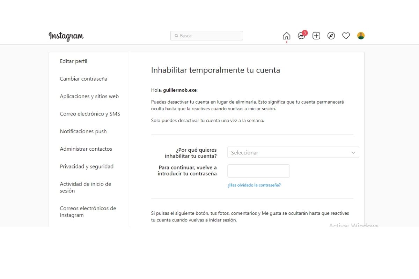The height and width of the screenshot is (279, 419).
Task: Go to Privacidad y seguridad
Action: [x=87, y=166]
